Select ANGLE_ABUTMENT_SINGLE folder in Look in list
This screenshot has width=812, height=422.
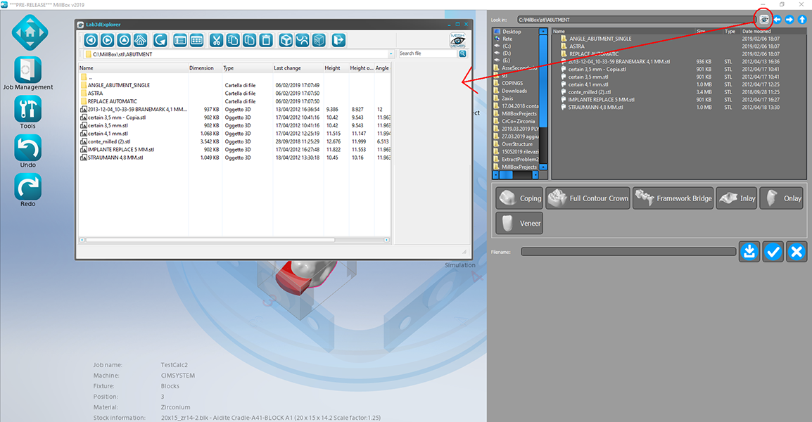point(600,39)
